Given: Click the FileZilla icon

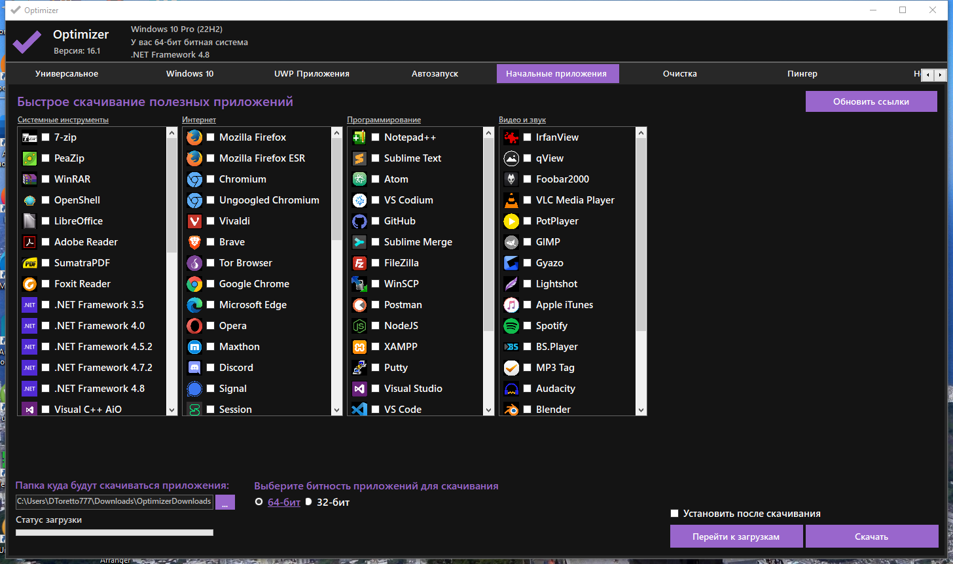Looking at the screenshot, I should (359, 263).
